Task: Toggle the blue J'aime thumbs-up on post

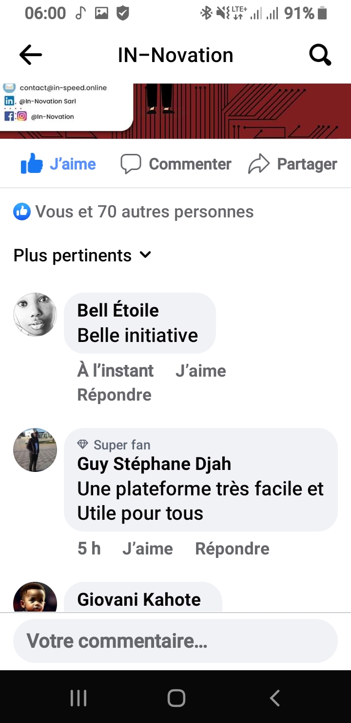Action: coord(32,164)
